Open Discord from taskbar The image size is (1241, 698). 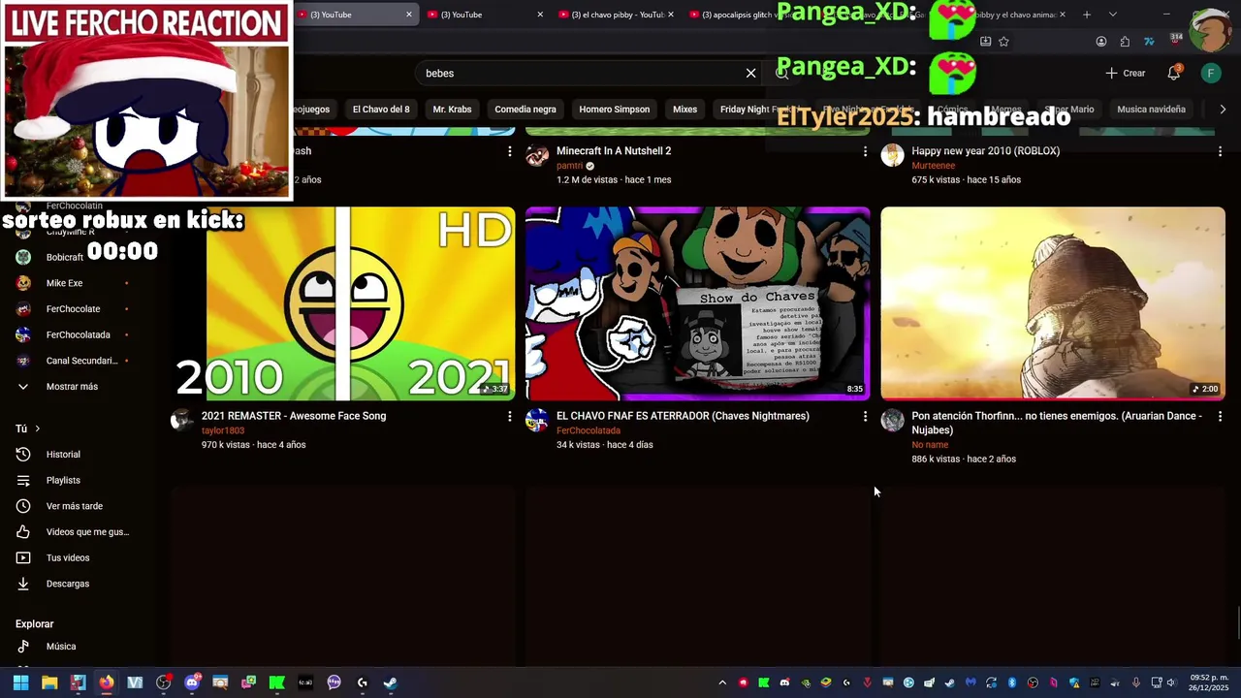[x=192, y=682]
